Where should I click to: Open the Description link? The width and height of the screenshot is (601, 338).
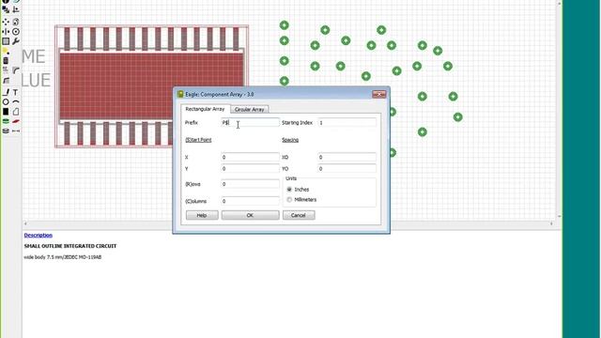coord(39,236)
